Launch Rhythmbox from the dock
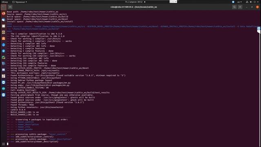Screen dimensions: 261x147 tap(4, 32)
